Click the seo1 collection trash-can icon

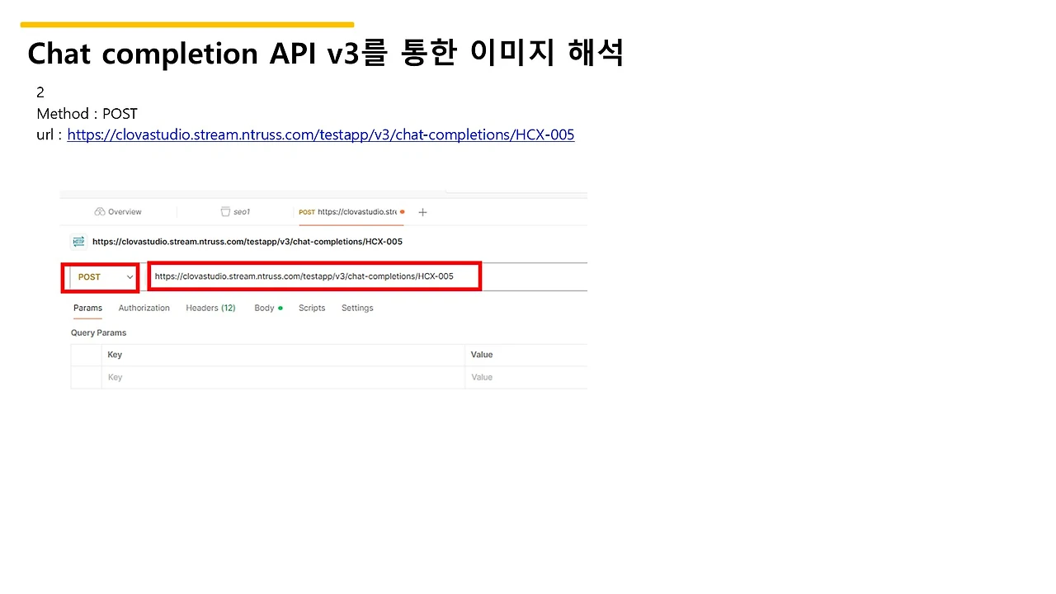[225, 212]
